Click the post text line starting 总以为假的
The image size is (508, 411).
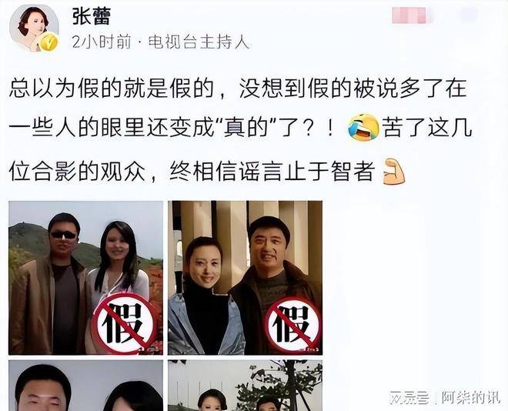tap(238, 88)
